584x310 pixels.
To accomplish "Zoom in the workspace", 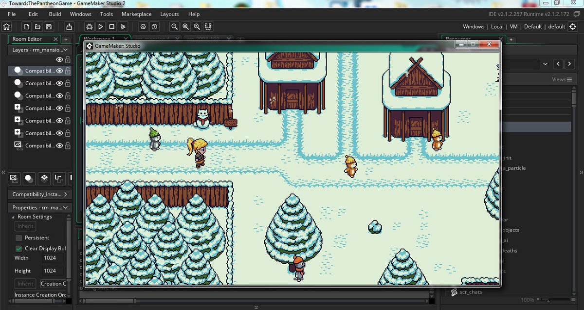I will click(x=197, y=27).
